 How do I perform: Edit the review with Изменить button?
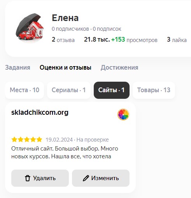[x=101, y=178]
